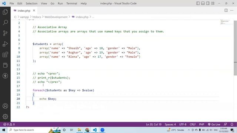237x133 pixels.
Task: Open the blue round app on taskbar
Action: pyautogui.click(x=102, y=130)
